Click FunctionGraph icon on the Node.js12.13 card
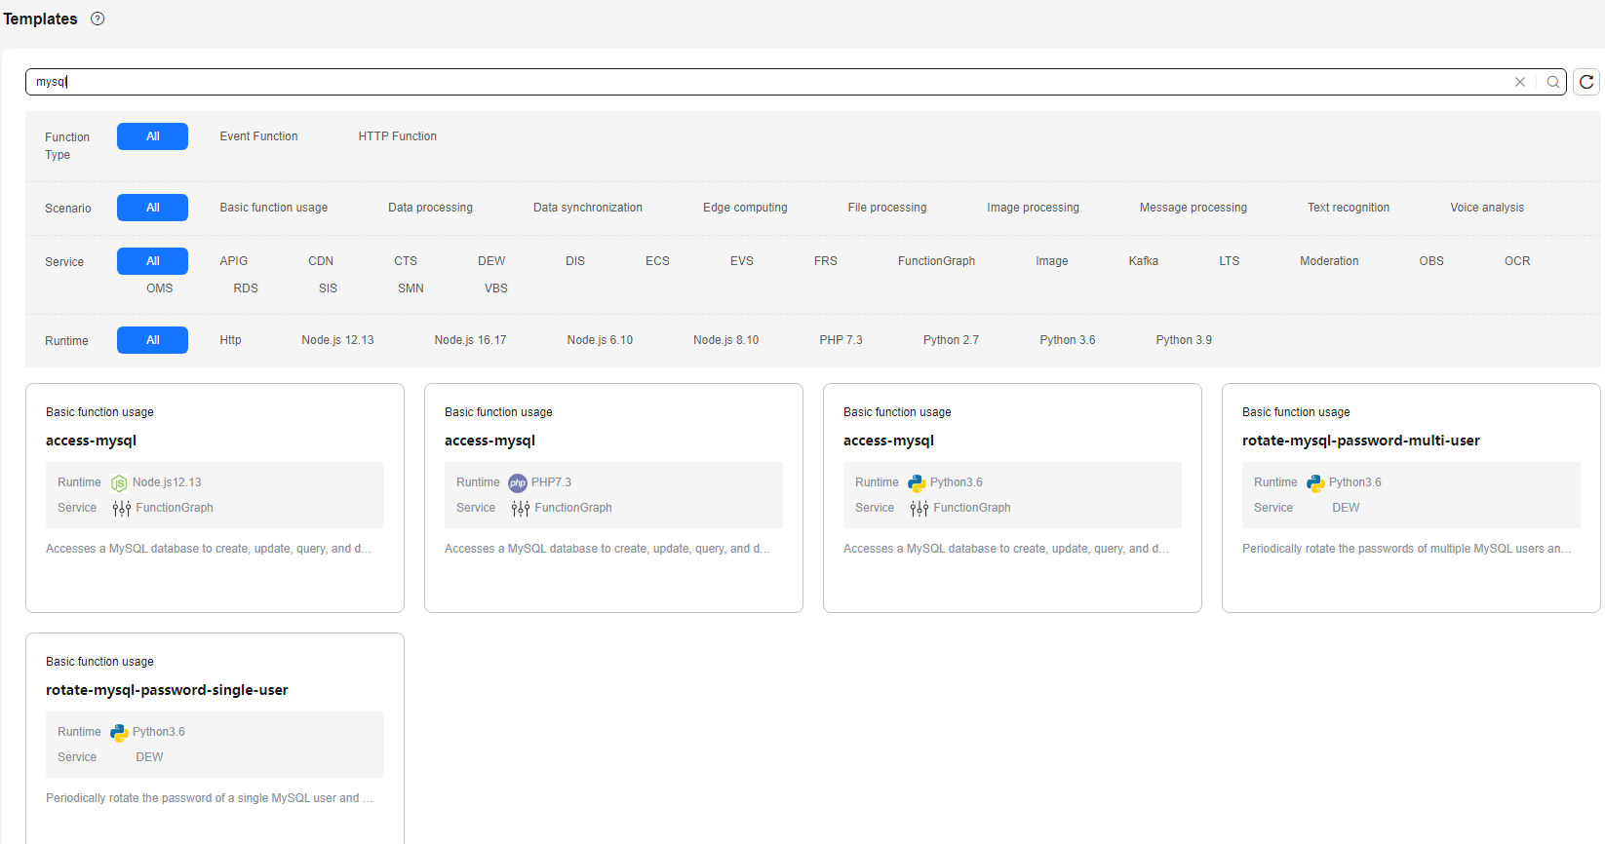The image size is (1605, 844). (x=122, y=508)
